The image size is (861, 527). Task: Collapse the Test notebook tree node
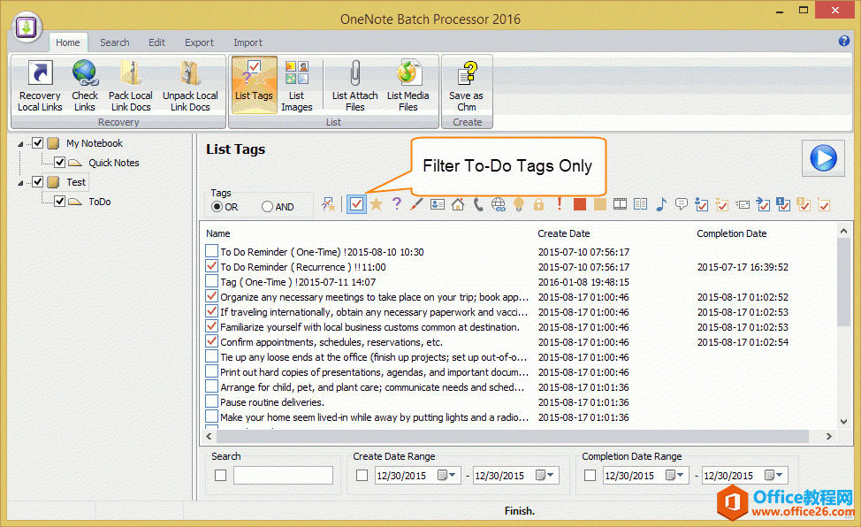(x=21, y=182)
